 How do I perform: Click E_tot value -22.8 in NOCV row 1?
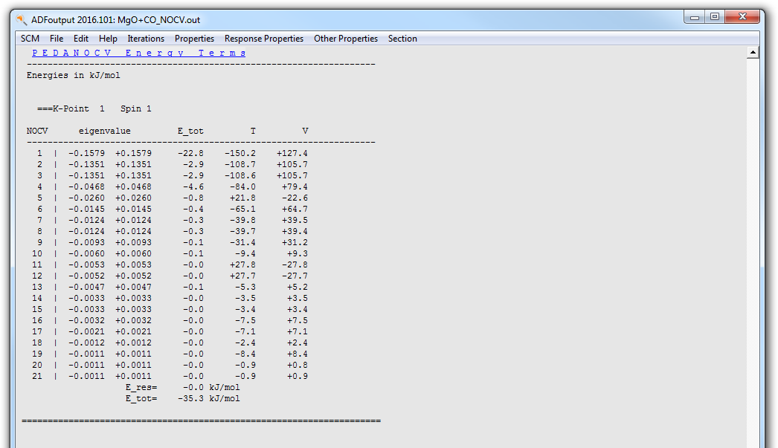pos(190,154)
